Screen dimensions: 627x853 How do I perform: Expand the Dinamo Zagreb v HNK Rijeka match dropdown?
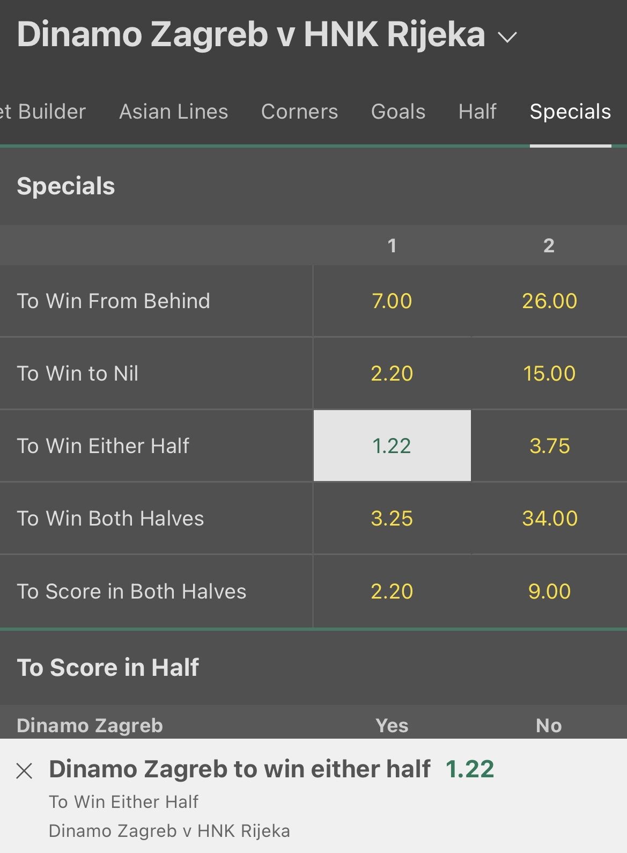click(x=507, y=37)
